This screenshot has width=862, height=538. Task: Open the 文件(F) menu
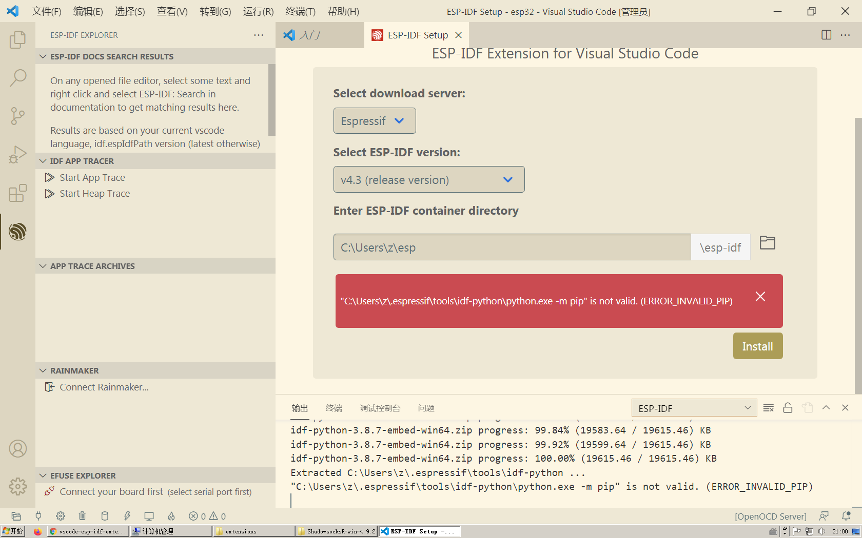coord(46,11)
